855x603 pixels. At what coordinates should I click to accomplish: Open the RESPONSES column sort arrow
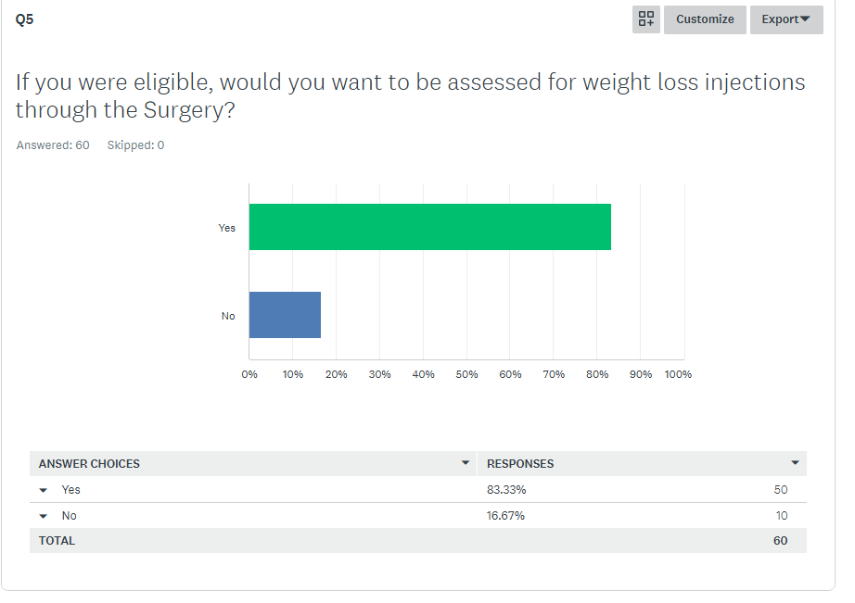tap(795, 463)
